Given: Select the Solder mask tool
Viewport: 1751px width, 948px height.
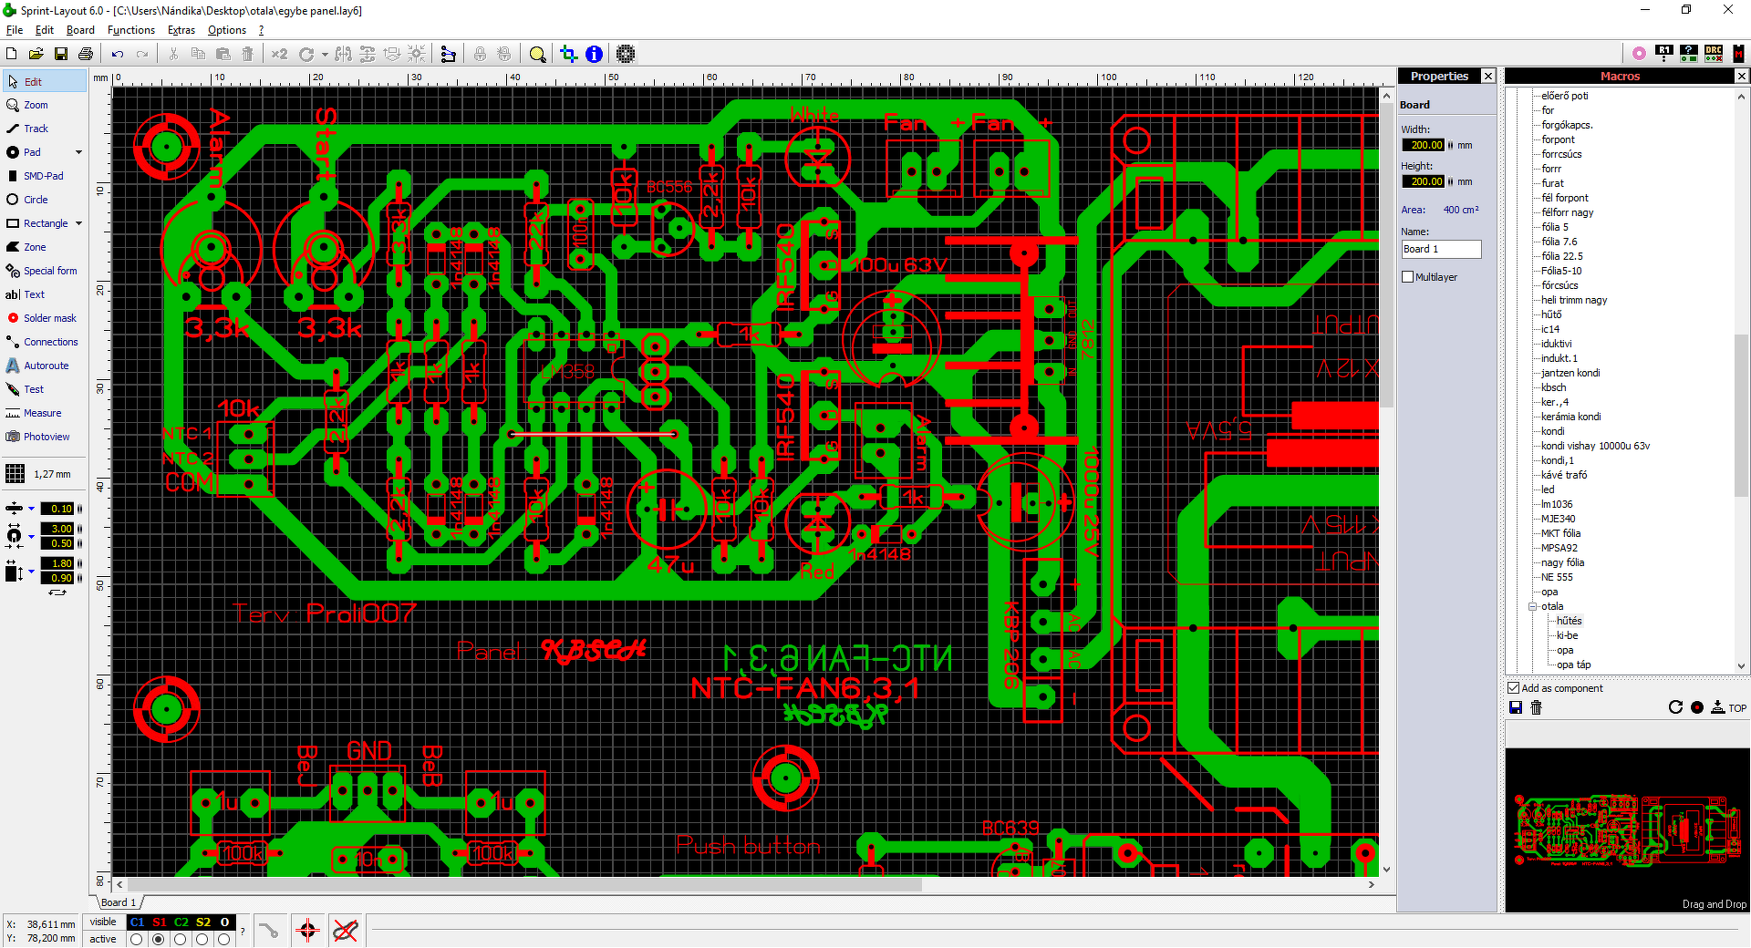Looking at the screenshot, I should (x=44, y=318).
